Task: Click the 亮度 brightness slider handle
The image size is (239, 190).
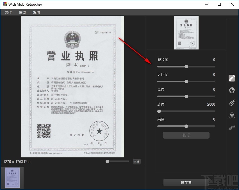Action: point(186,96)
